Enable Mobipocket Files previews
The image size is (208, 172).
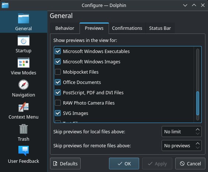(58, 72)
